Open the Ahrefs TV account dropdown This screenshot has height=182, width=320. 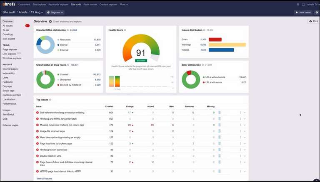pos(312,4)
